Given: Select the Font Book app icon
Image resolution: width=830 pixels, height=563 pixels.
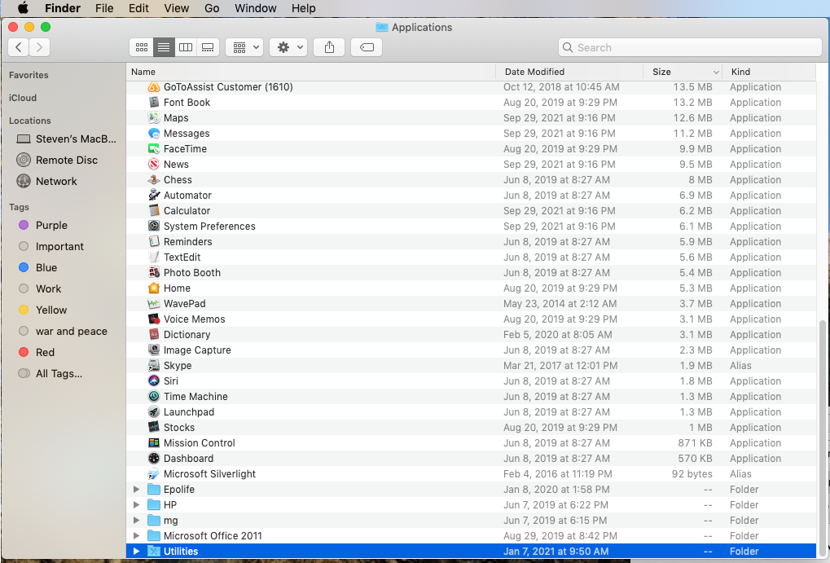Looking at the screenshot, I should (153, 102).
